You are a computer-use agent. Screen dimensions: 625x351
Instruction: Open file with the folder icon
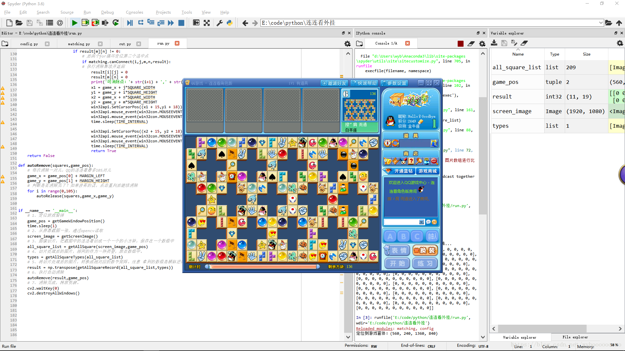(x=19, y=23)
